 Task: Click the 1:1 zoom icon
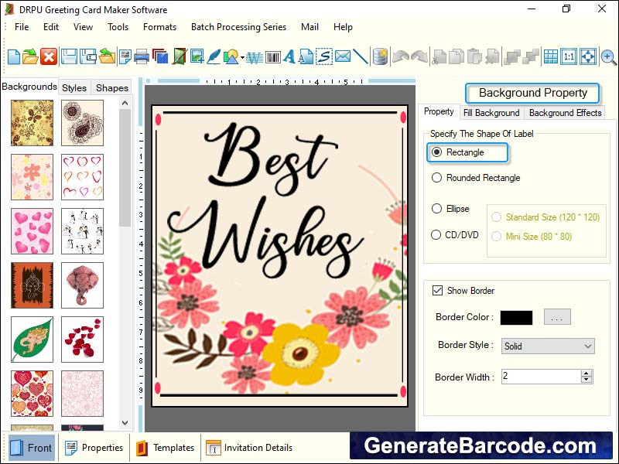point(568,56)
